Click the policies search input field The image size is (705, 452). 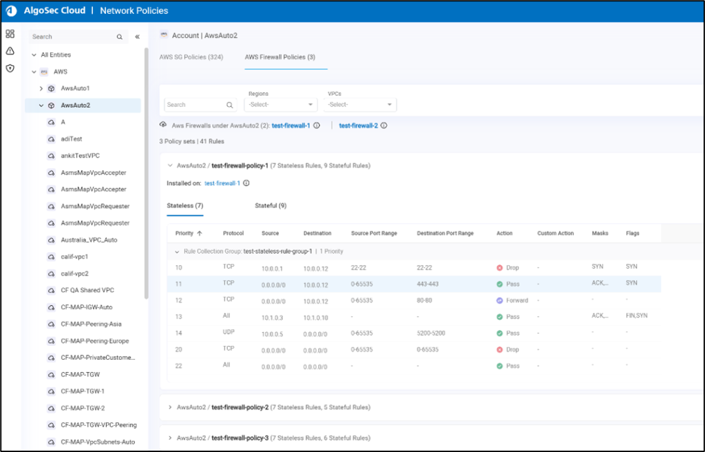(194, 105)
